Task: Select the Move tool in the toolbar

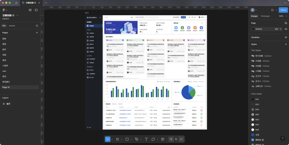Action: [x=107, y=139]
